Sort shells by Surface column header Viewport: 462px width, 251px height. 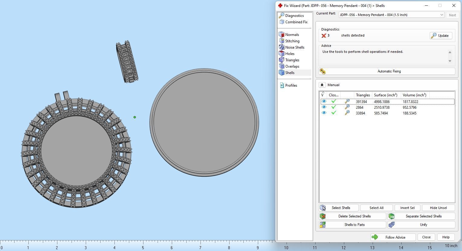(386, 95)
